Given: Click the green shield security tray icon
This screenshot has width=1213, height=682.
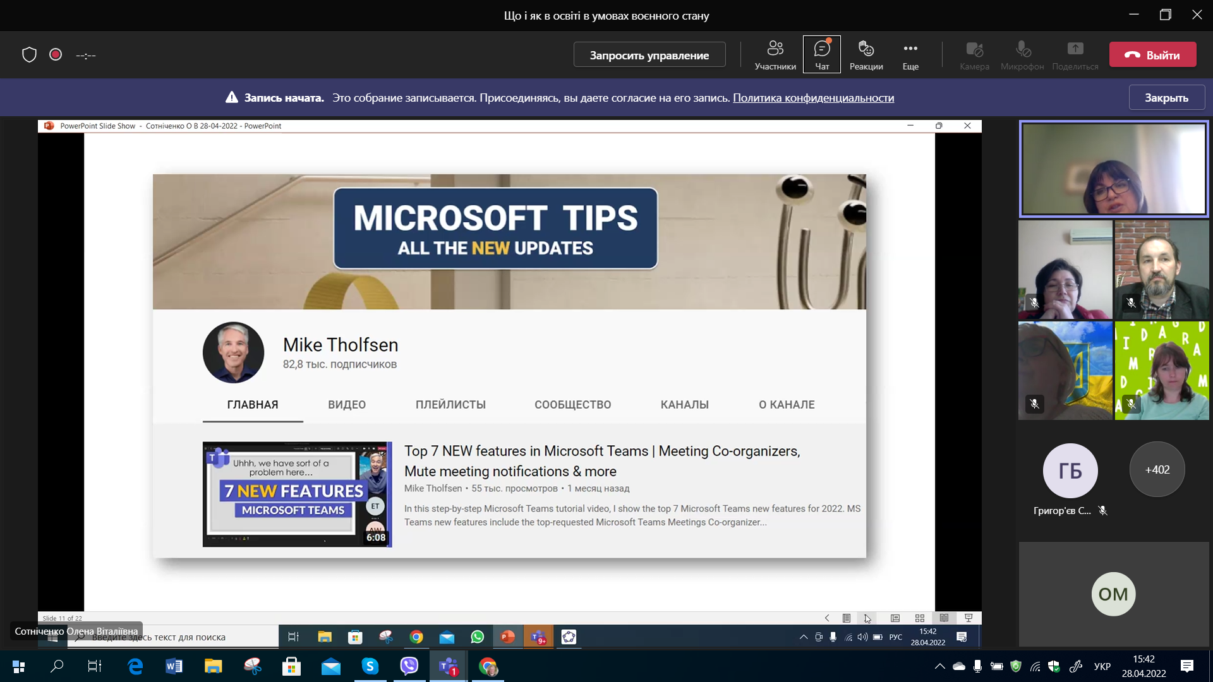Looking at the screenshot, I should (x=1016, y=666).
